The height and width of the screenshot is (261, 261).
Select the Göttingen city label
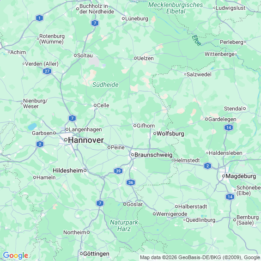click(x=96, y=254)
